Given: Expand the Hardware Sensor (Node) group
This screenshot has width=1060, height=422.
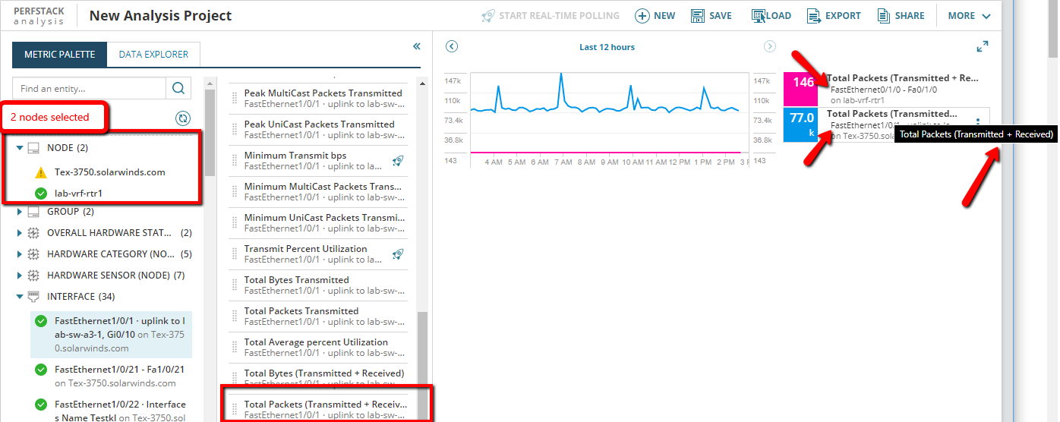Looking at the screenshot, I should point(21,276).
